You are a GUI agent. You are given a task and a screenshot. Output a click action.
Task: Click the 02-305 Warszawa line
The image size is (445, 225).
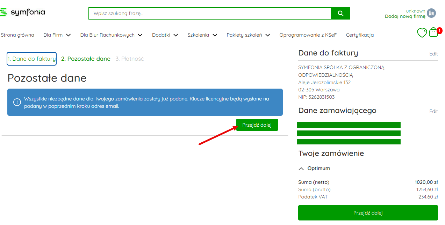[319, 90]
